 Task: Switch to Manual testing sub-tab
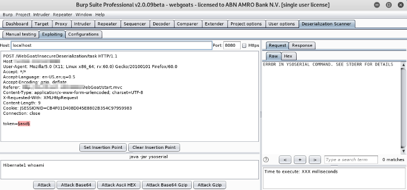pos(21,34)
